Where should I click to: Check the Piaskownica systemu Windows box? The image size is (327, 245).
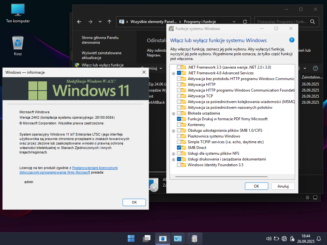(179, 136)
